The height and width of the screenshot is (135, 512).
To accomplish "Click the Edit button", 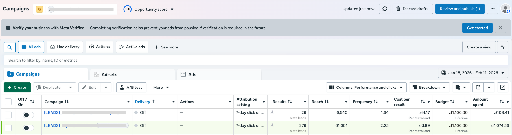I will (89, 87).
